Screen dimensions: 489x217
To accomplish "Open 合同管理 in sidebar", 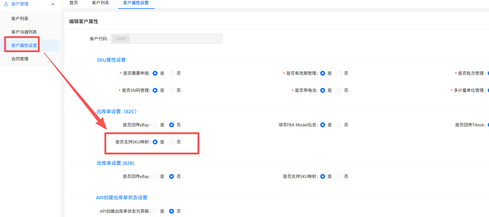I will (x=20, y=59).
